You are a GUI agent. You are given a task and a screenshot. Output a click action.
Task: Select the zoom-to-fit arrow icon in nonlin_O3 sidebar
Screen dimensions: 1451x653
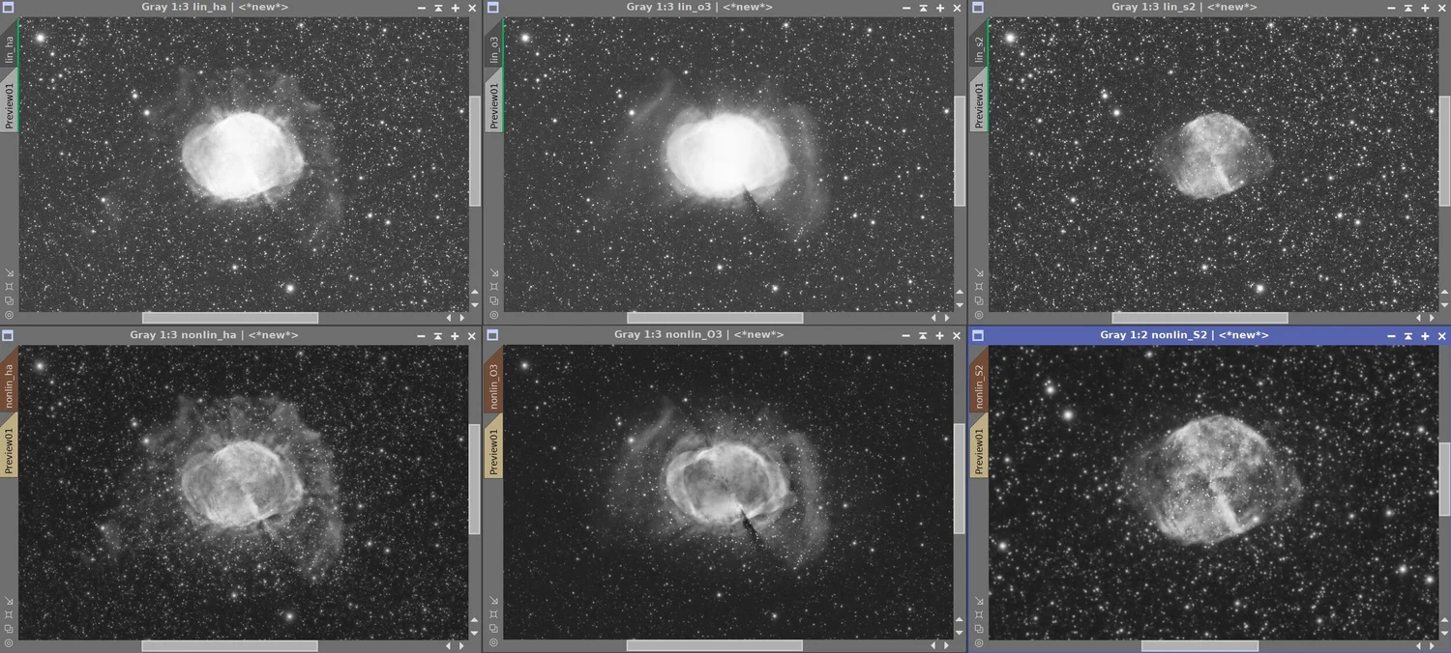coord(493,600)
